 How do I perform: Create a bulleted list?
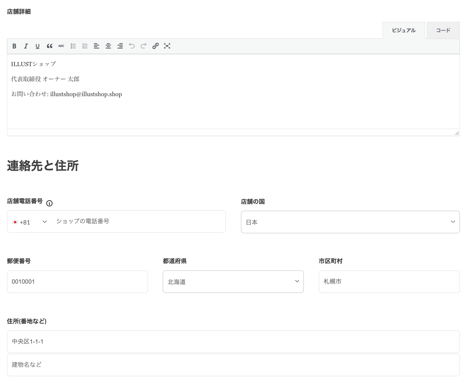(73, 46)
